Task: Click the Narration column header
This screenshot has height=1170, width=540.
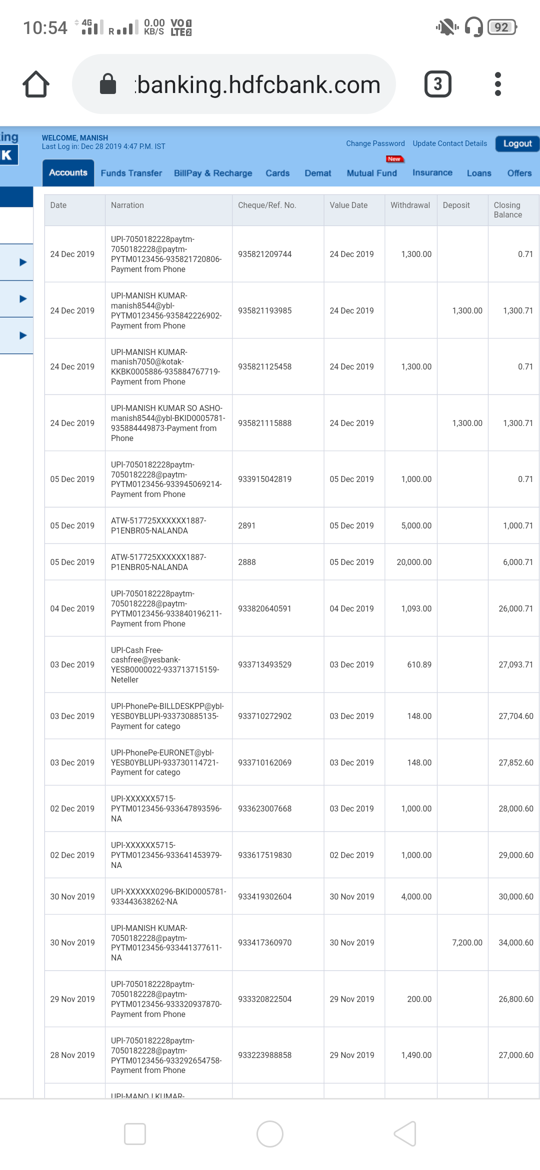Action: [168, 210]
